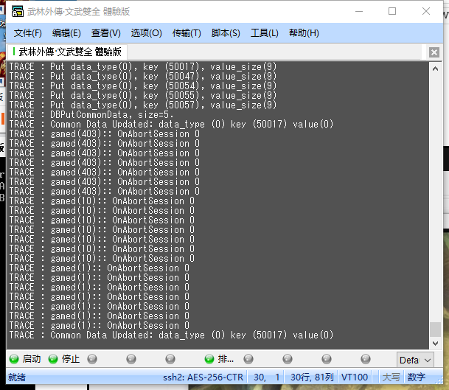Open the 工具(L) menu
This screenshot has height=390, width=449.
pos(265,33)
